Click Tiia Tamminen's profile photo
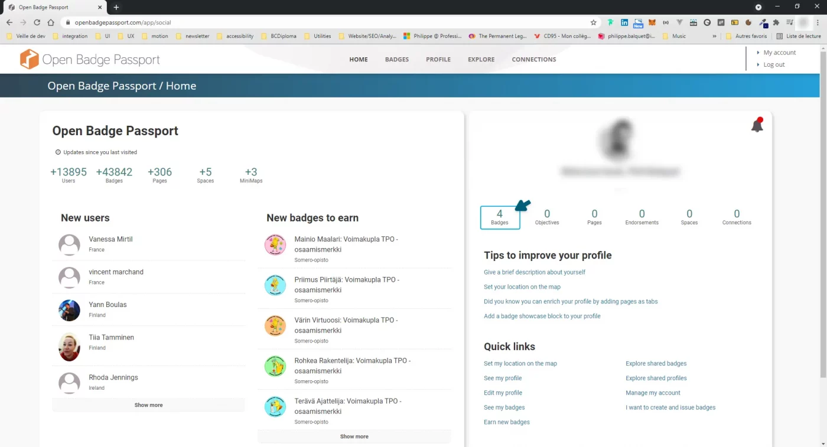 pos(69,347)
